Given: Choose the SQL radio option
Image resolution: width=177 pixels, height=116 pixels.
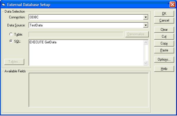Looking at the screenshot, I should (11, 41).
